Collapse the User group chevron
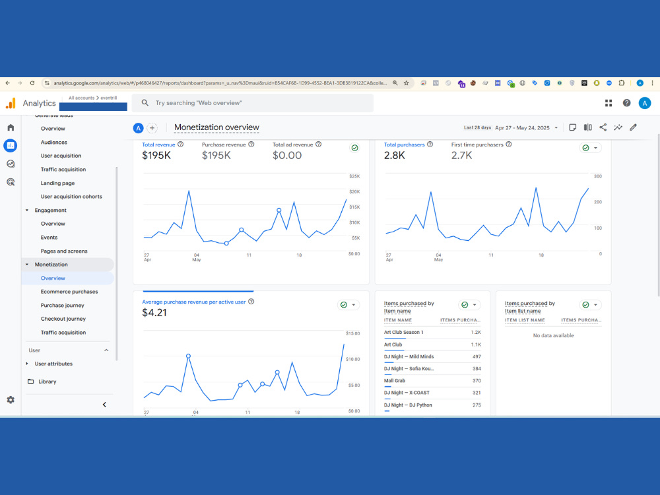 click(106, 350)
